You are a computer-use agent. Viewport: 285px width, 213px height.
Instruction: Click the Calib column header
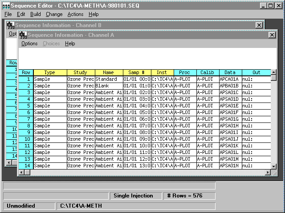[x=207, y=72]
